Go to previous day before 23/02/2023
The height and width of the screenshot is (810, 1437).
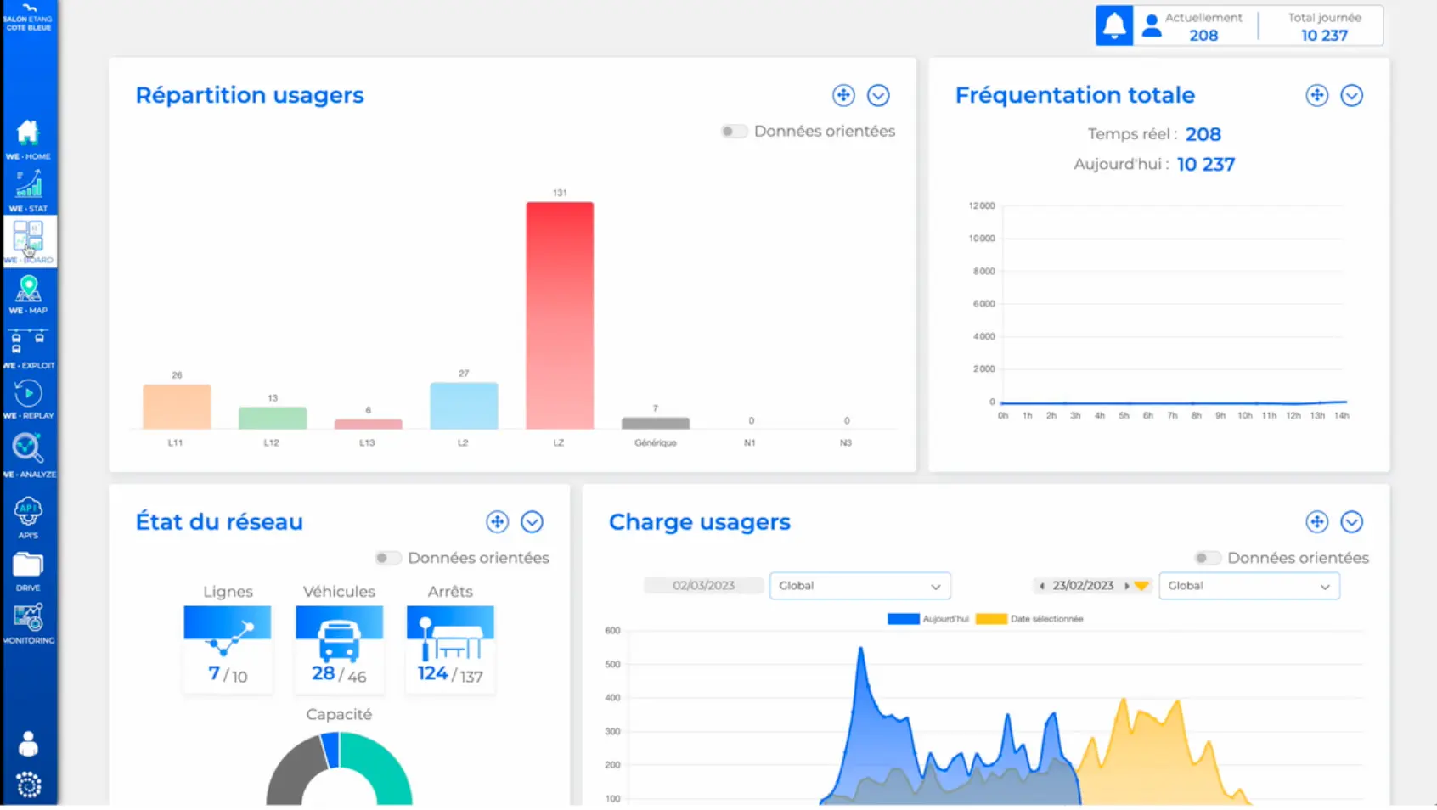click(1042, 586)
